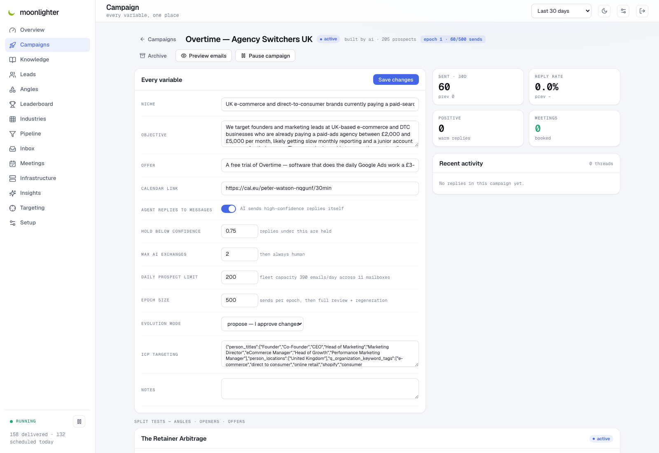This screenshot has width=659, height=453.
Task: Click the Infrastructure server icon
Action: [x=13, y=178]
